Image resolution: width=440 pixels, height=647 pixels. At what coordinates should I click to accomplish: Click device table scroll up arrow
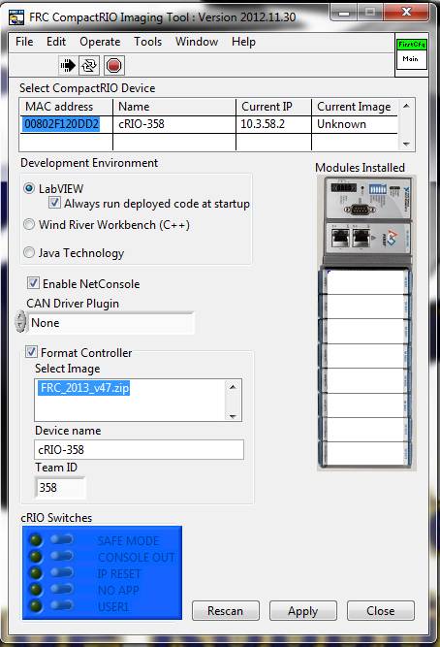pos(406,106)
